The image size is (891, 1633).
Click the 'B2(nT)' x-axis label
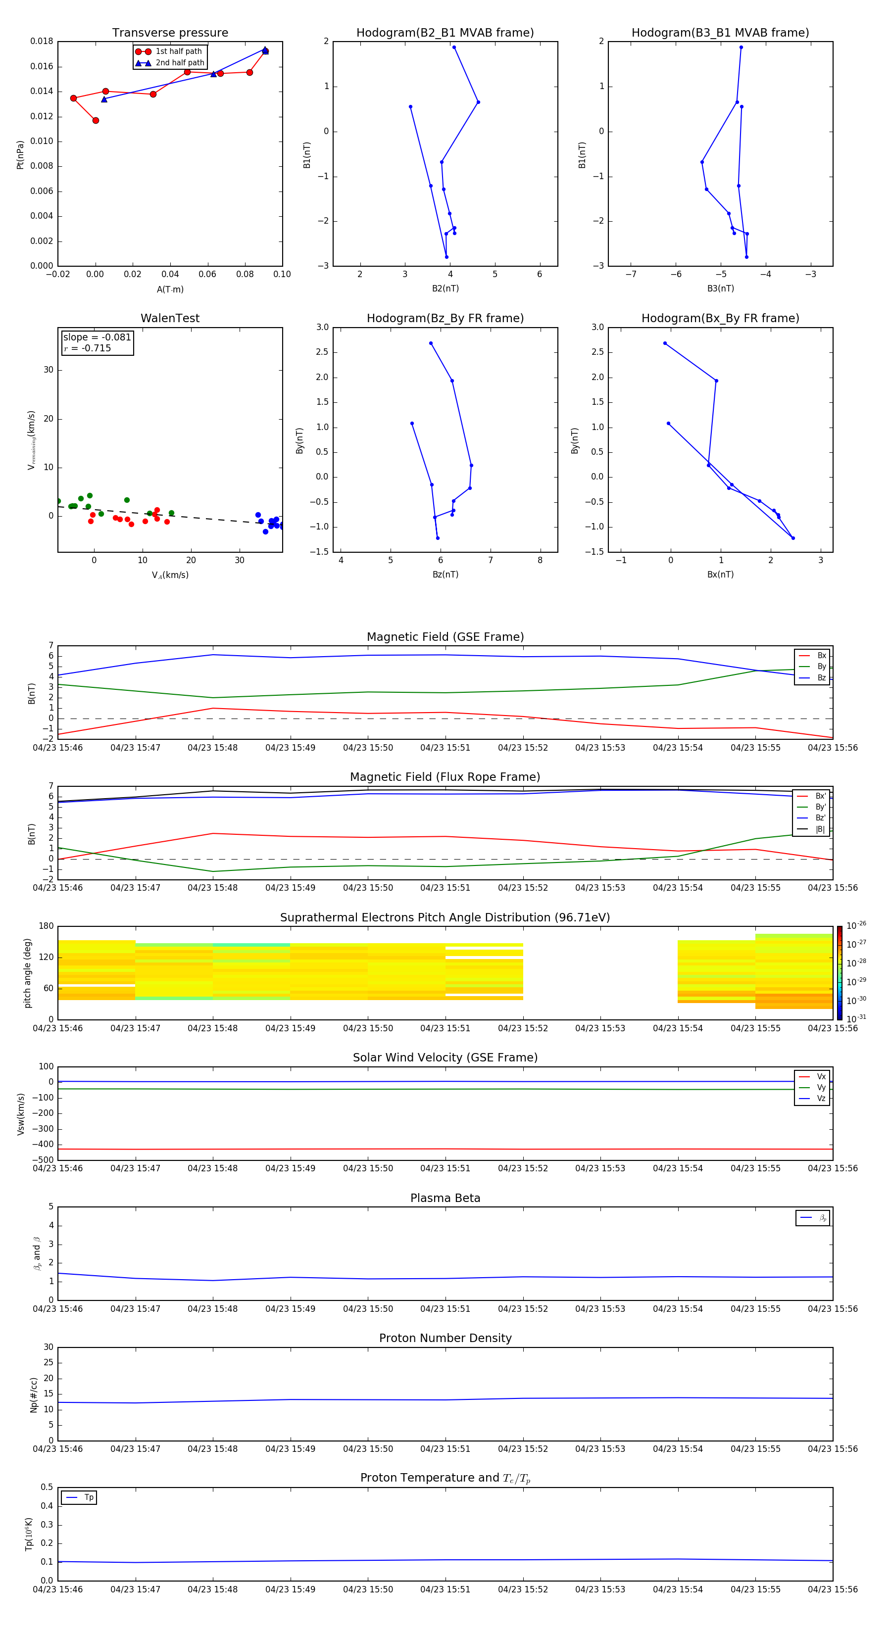pyautogui.click(x=445, y=288)
